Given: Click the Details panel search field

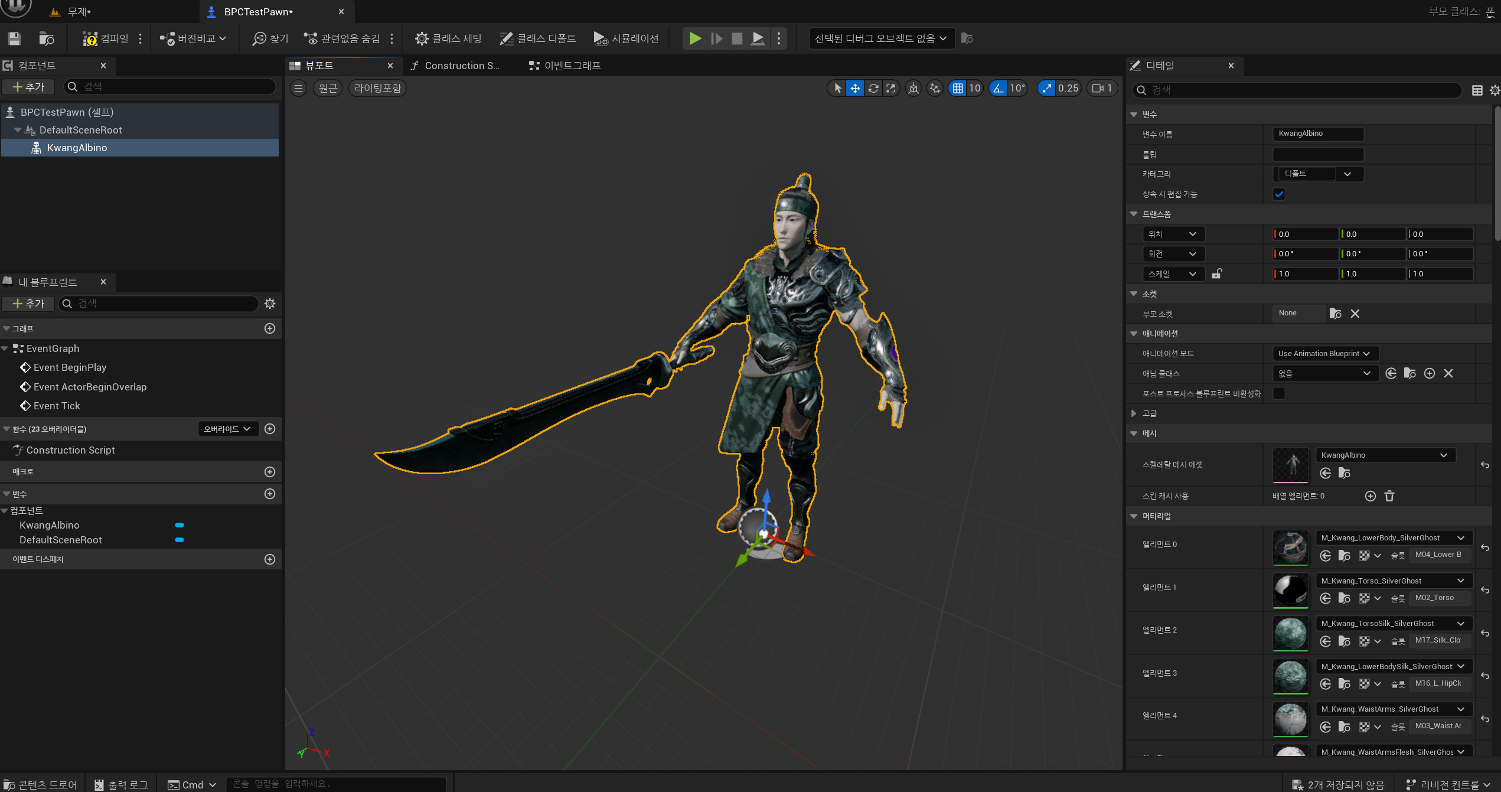Looking at the screenshot, I should 1297,90.
